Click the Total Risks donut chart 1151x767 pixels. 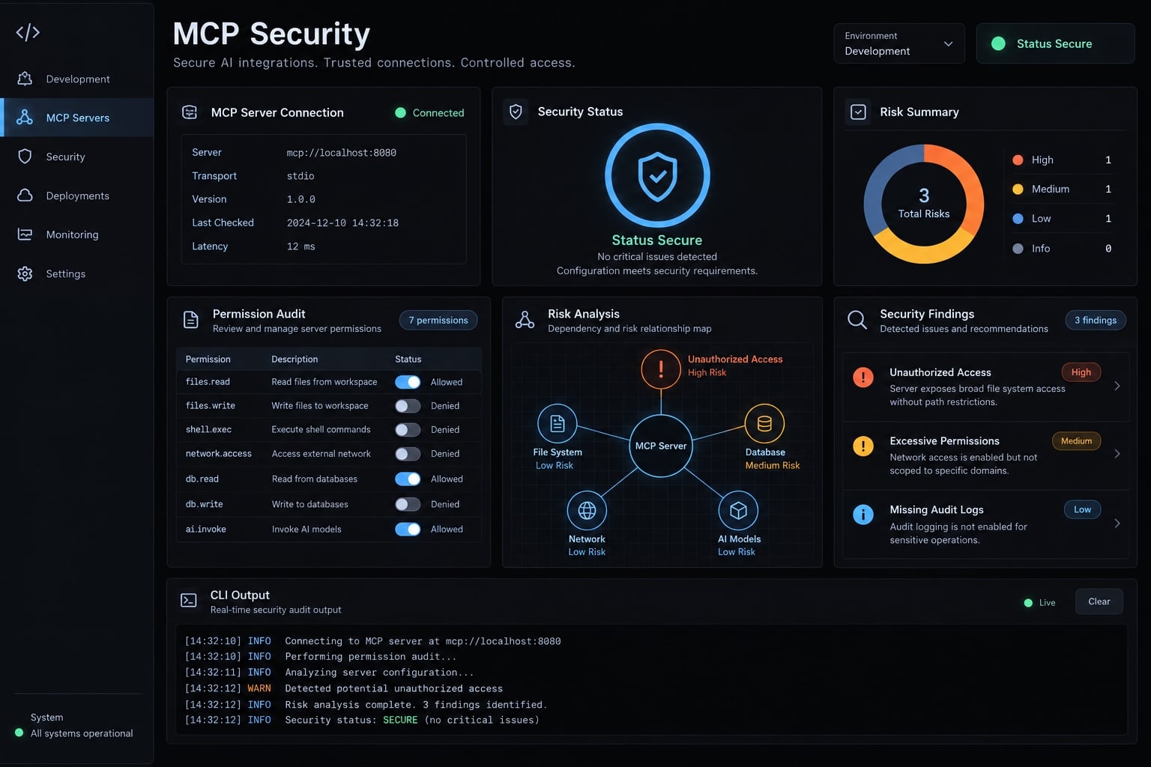[924, 204]
